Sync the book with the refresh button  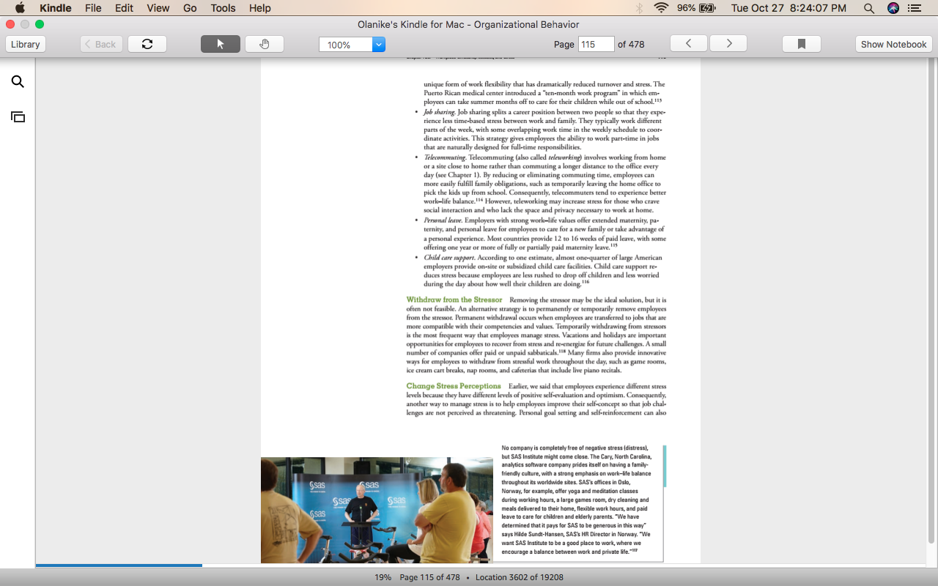pyautogui.click(x=147, y=44)
